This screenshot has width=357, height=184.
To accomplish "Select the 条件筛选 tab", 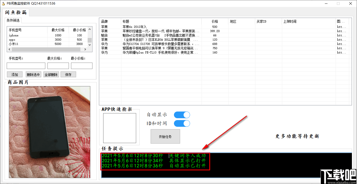I will click(x=13, y=20).
